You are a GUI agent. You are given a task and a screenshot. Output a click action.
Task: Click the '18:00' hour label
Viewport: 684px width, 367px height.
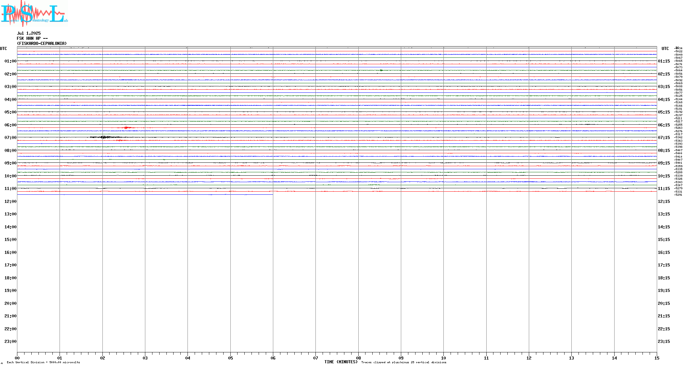11,278
